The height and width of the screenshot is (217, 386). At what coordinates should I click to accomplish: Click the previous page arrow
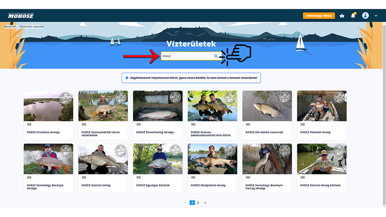tap(185, 203)
